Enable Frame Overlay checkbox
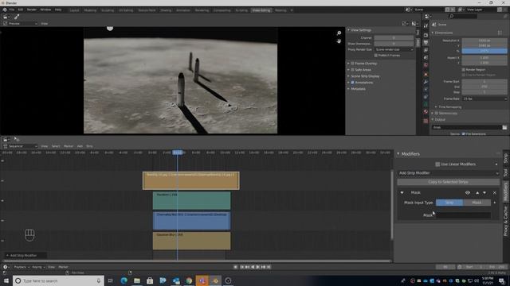Viewport: 510px width, 286px height. (352, 64)
